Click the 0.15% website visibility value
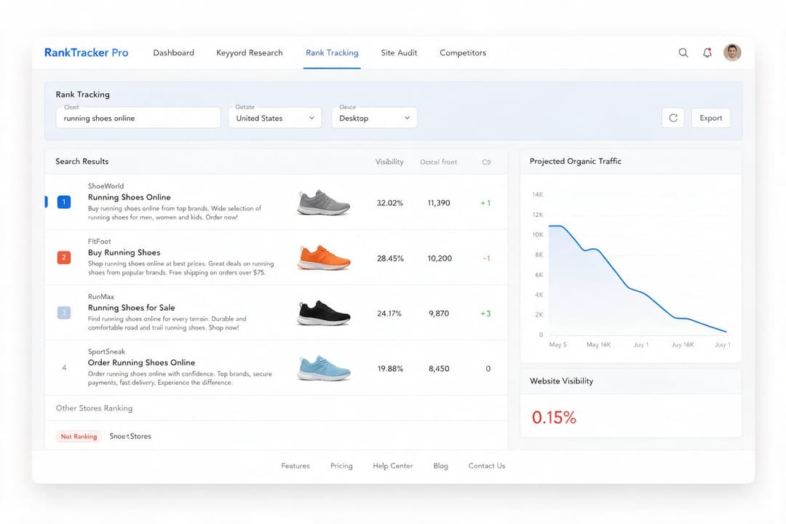This screenshot has height=524, width=786. coord(553,417)
